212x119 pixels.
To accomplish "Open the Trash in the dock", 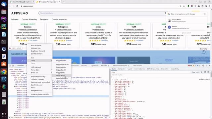I will 4,102.
